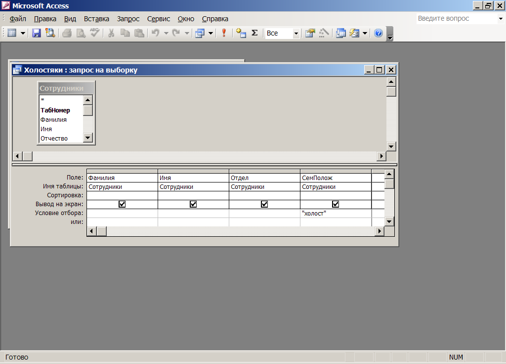Viewport: 506px width, 364px height.
Task: Open the query Properties icon
Action: pyautogui.click(x=310, y=33)
